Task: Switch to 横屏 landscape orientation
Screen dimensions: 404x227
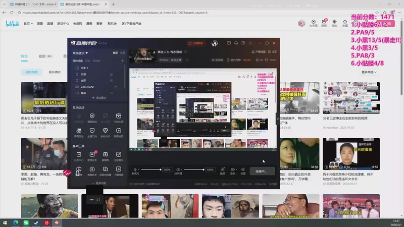Action: click(x=116, y=53)
